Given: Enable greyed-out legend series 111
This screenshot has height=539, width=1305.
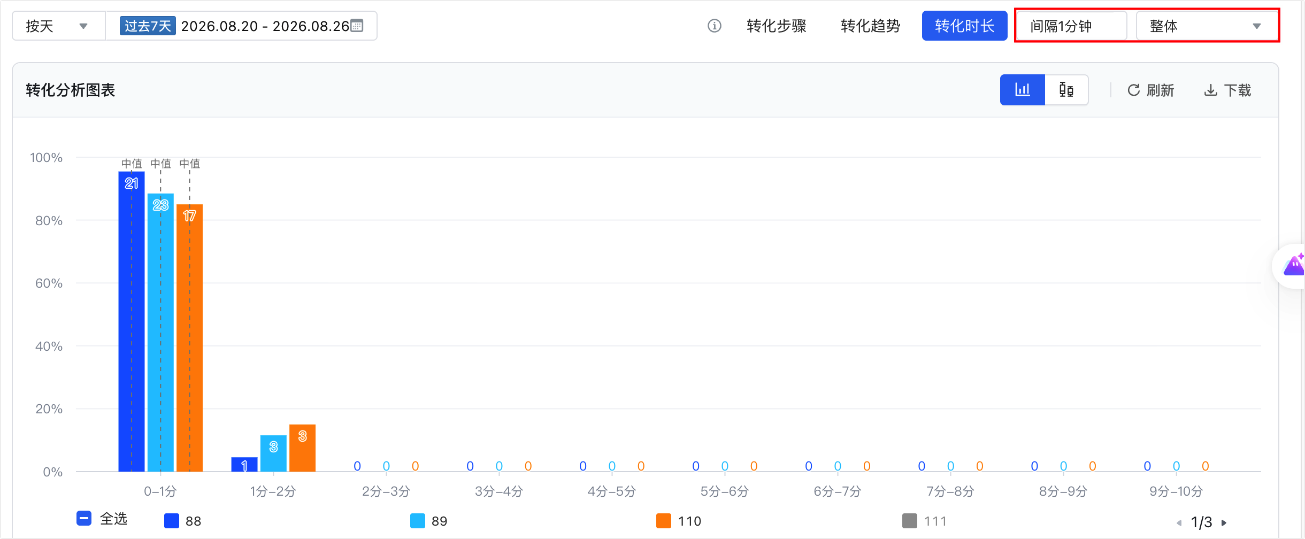Looking at the screenshot, I should coord(925,521).
